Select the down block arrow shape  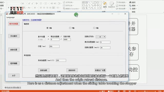pos(98,5)
